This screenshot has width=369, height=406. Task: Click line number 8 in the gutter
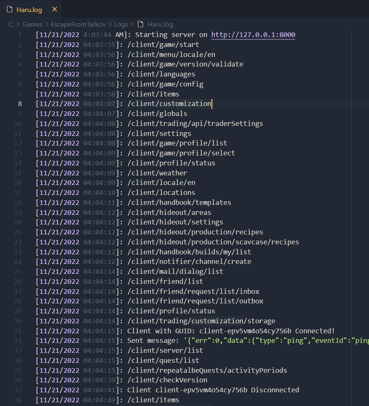click(20, 104)
